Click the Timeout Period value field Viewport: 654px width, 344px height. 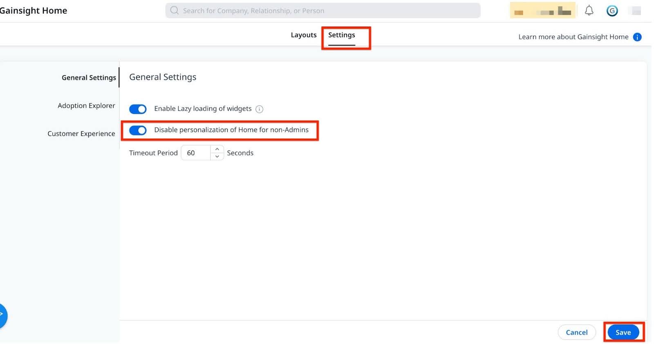tap(196, 153)
